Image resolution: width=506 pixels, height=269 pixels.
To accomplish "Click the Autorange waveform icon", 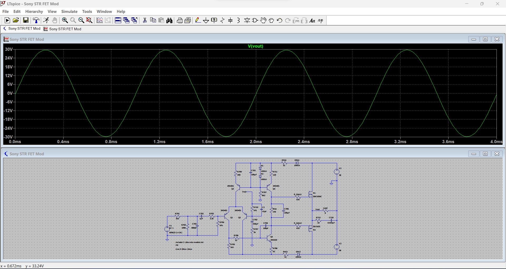I will tap(100, 20).
